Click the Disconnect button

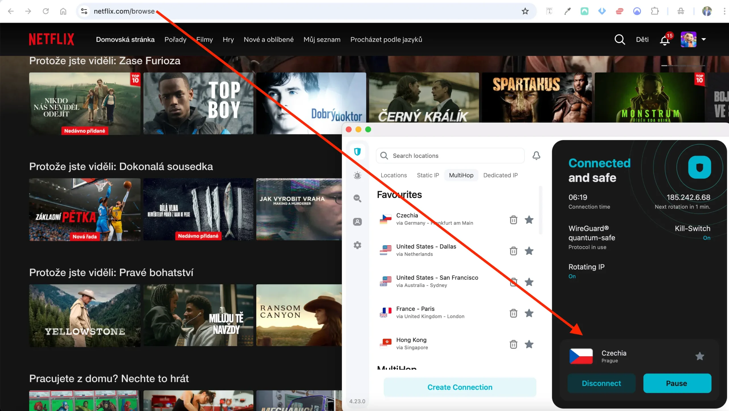[x=601, y=383]
